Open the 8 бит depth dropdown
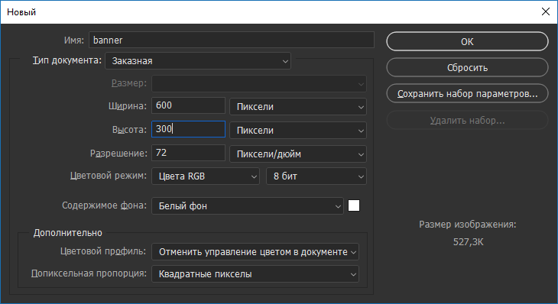The image size is (558, 304). tap(316, 176)
